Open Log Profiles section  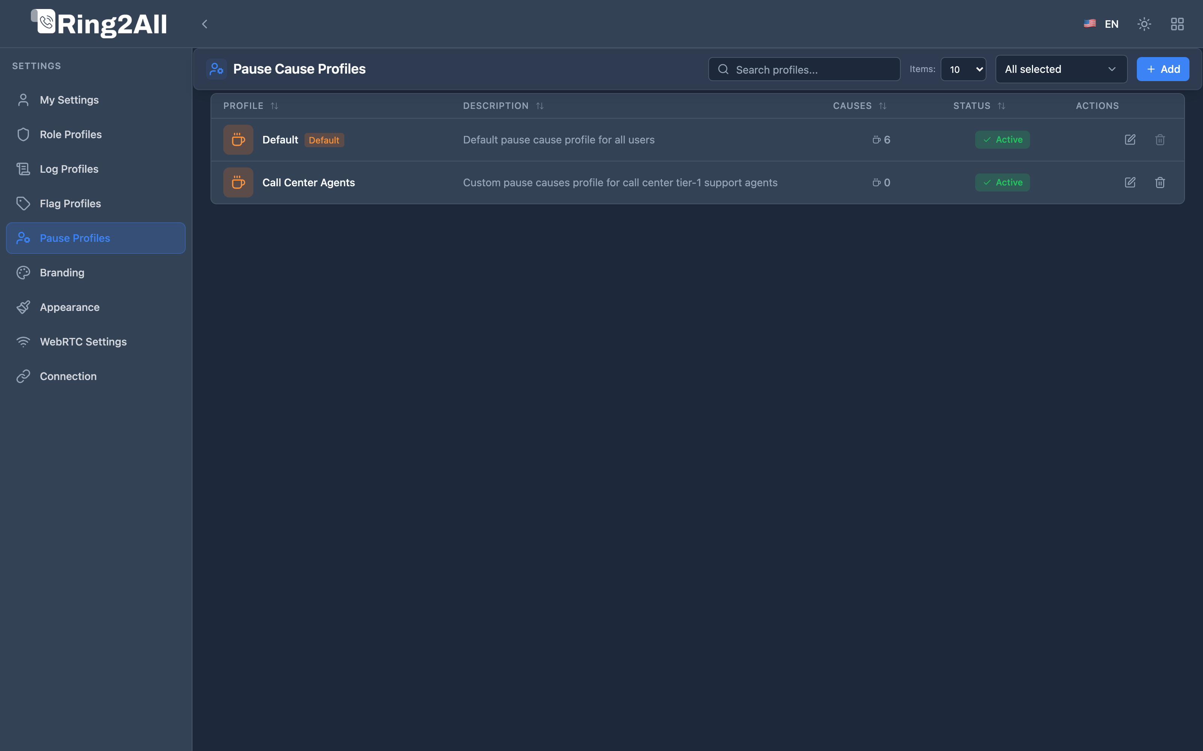tap(95, 169)
